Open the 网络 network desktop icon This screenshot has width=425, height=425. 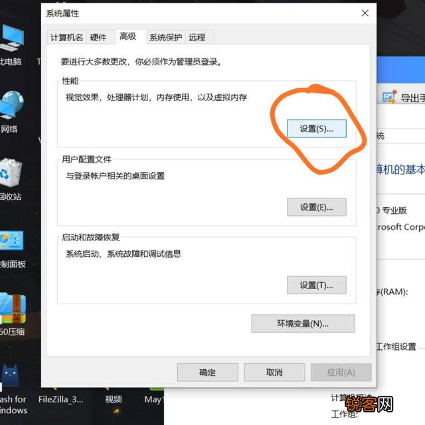11,105
